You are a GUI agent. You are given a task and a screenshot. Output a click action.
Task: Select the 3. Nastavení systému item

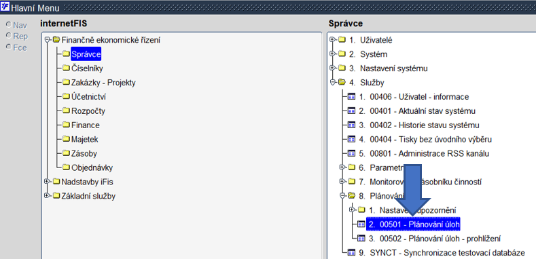[389, 68]
